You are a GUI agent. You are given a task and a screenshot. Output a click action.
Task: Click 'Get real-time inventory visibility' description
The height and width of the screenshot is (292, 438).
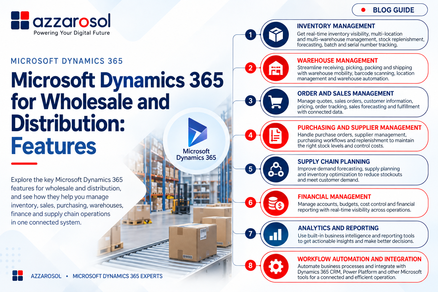[361, 39]
